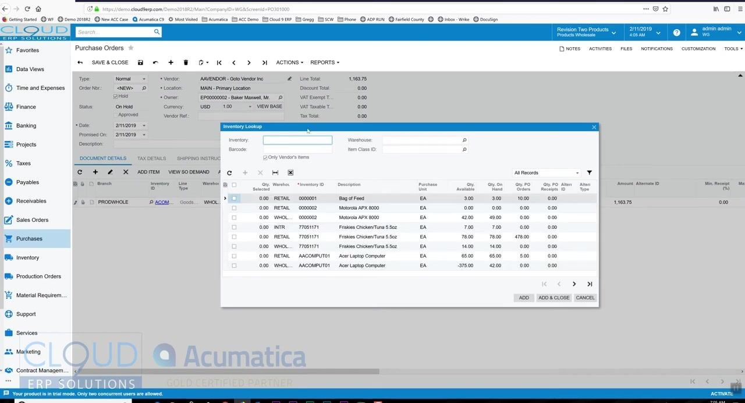
Task: Check the -375.00 Acer Laptop row
Action: pos(234,266)
